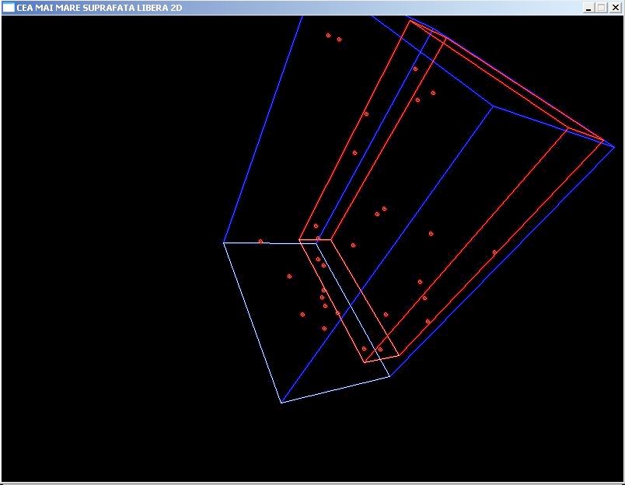This screenshot has height=485, width=625.
Task: Minimize the CEA MAI MARE SUPRAFATA window
Action: (588, 8)
